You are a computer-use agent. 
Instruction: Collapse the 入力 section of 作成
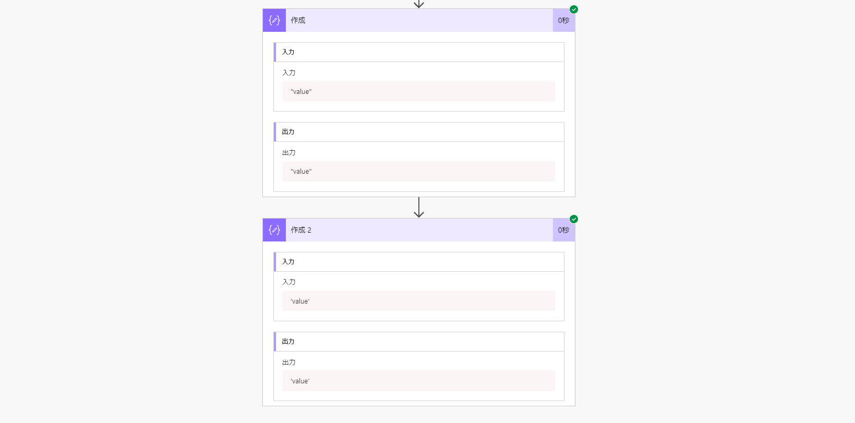coord(419,52)
